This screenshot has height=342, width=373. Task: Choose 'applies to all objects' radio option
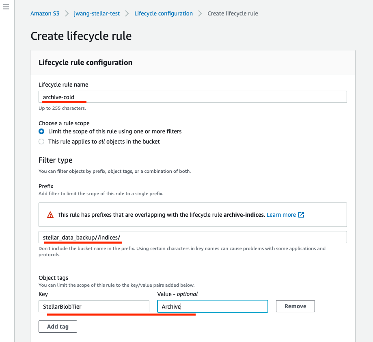(x=41, y=142)
